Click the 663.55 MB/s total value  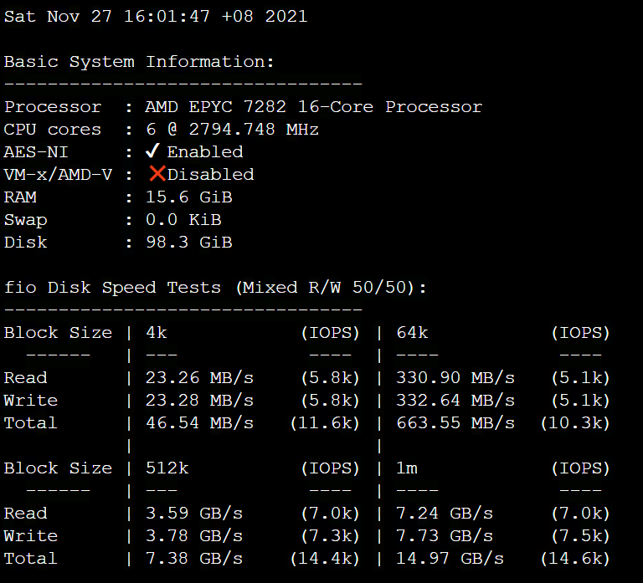pos(455,422)
